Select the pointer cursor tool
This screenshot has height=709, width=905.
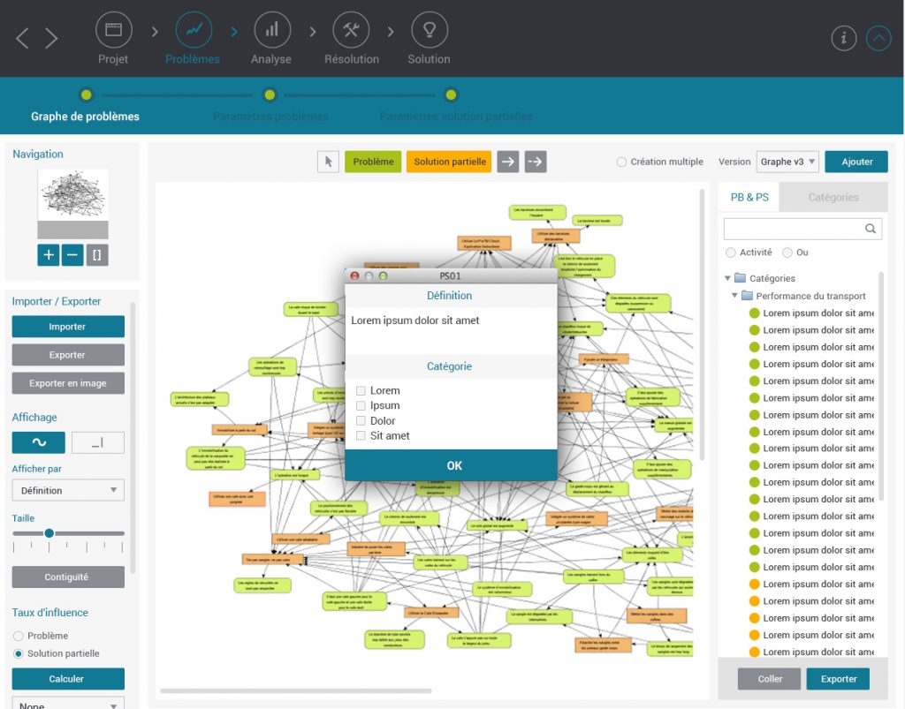pos(328,162)
